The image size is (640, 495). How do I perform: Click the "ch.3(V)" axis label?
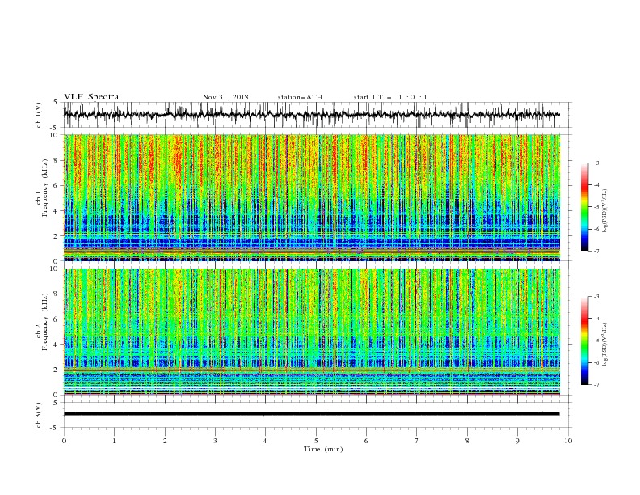pyautogui.click(x=39, y=415)
